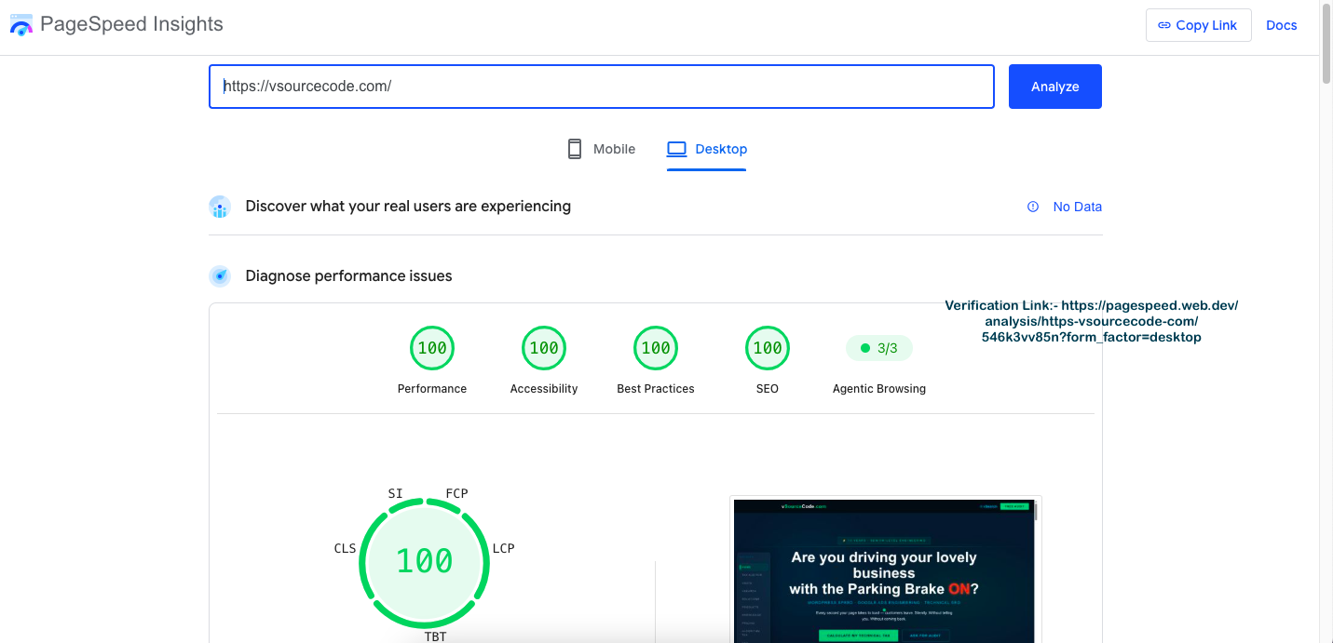Click the Agentic Browsing 3/3 badge

click(x=879, y=348)
